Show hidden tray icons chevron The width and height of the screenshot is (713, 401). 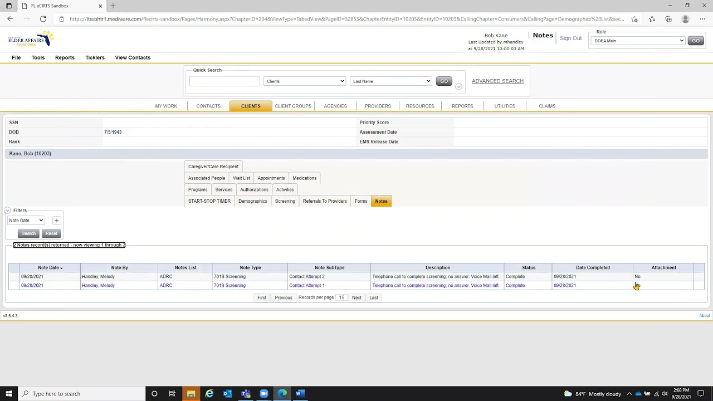tap(629, 394)
